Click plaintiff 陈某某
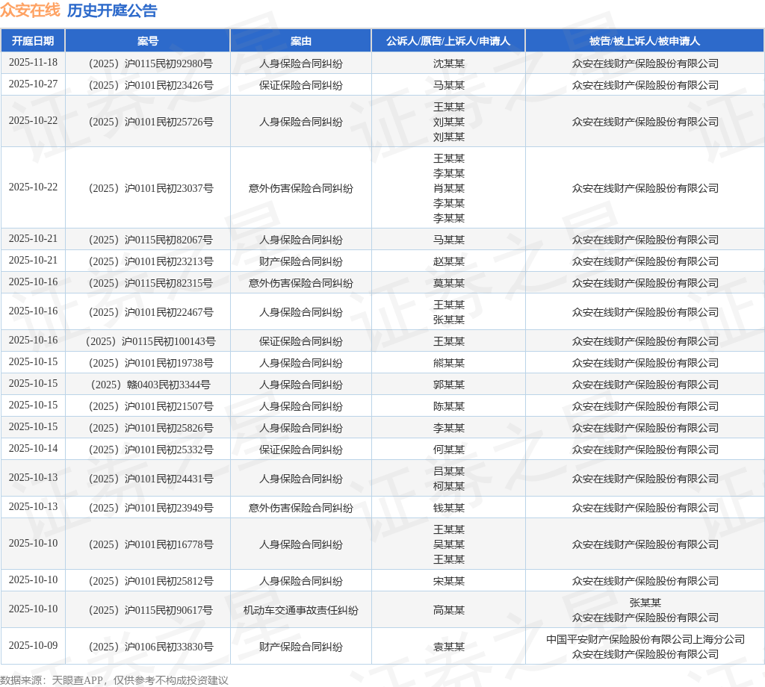765x687 pixels. (449, 405)
